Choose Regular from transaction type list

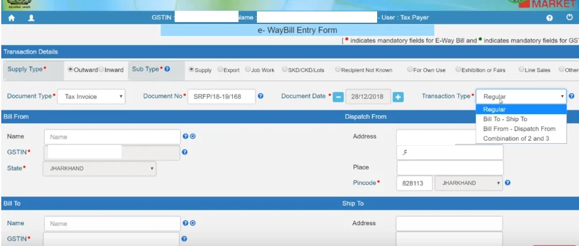point(521,109)
